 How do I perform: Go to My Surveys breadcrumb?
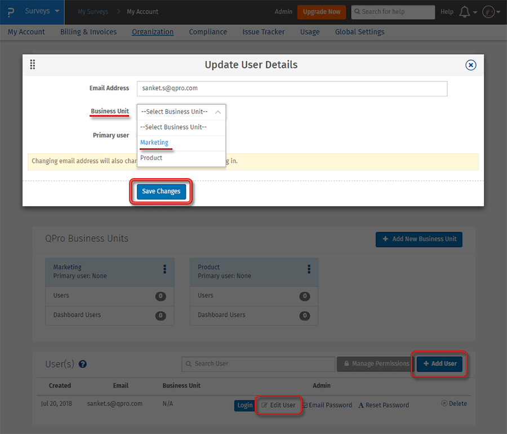point(93,12)
